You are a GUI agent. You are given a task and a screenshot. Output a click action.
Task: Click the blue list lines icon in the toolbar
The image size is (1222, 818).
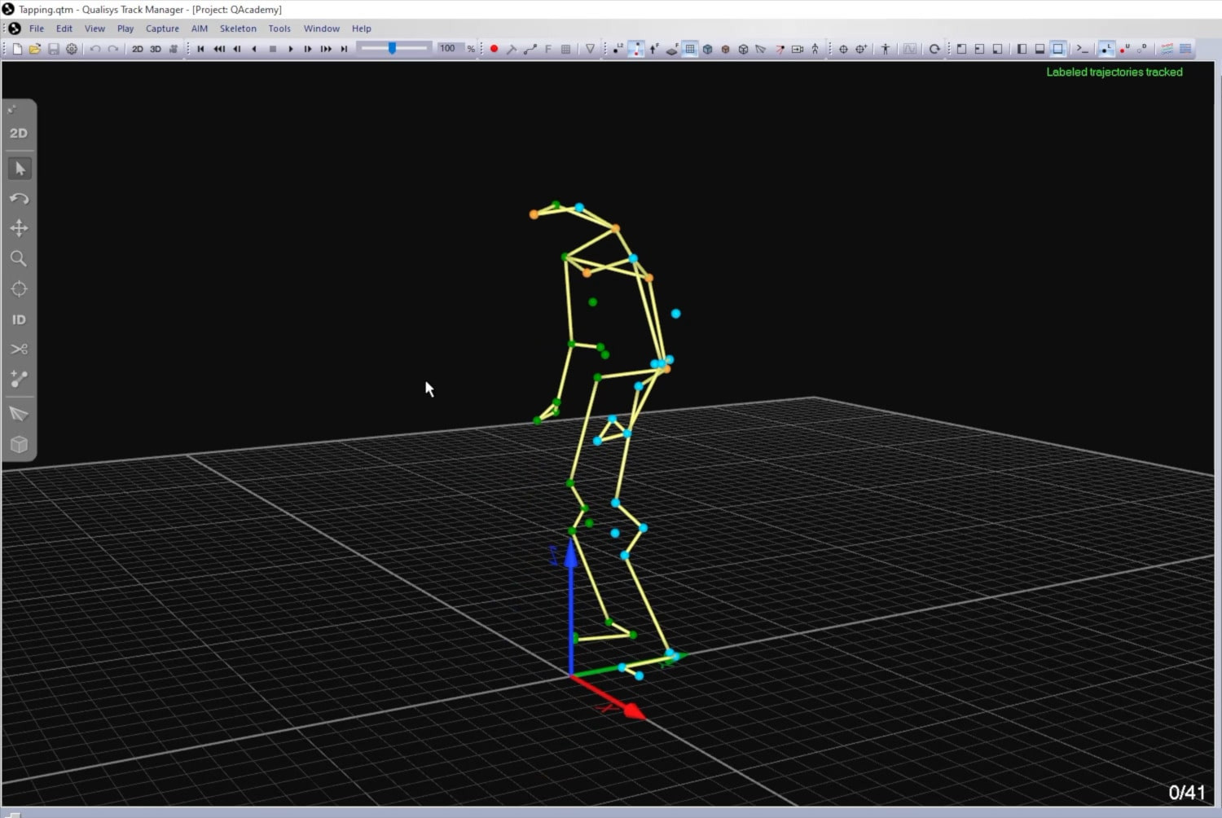(1185, 49)
